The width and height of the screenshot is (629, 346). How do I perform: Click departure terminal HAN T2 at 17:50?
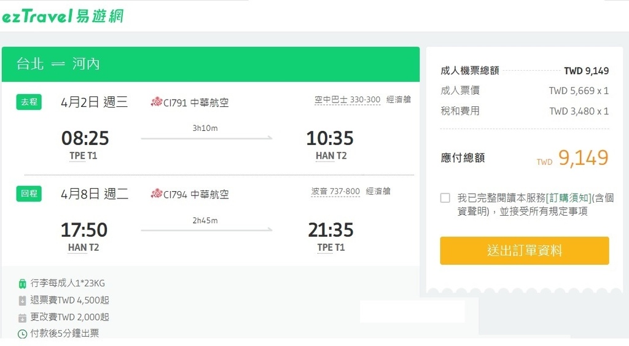(84, 248)
